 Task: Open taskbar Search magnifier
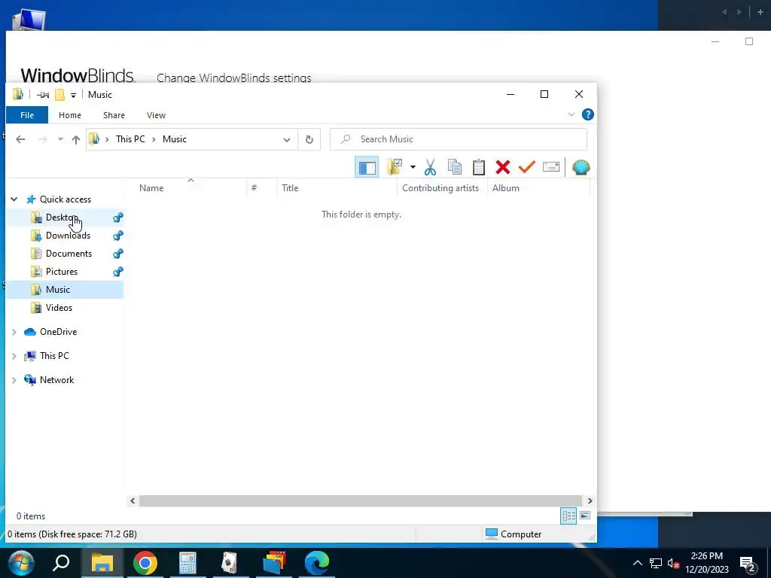[x=62, y=562]
